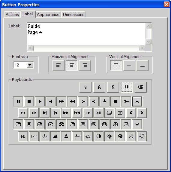Insert the record circle symbol
This screenshot has width=171, height=172.
pos(115,101)
